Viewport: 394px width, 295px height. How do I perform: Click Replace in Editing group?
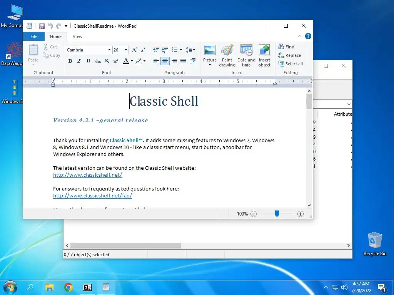[289, 55]
